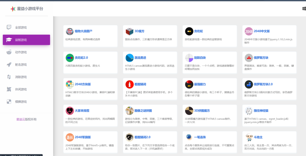This screenshot has width=306, height=156.
Task: Open the 大家来找茬 title link
Action: point(82,111)
